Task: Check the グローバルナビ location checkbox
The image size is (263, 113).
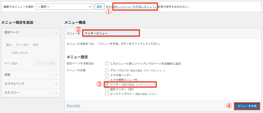Action: coord(107,70)
